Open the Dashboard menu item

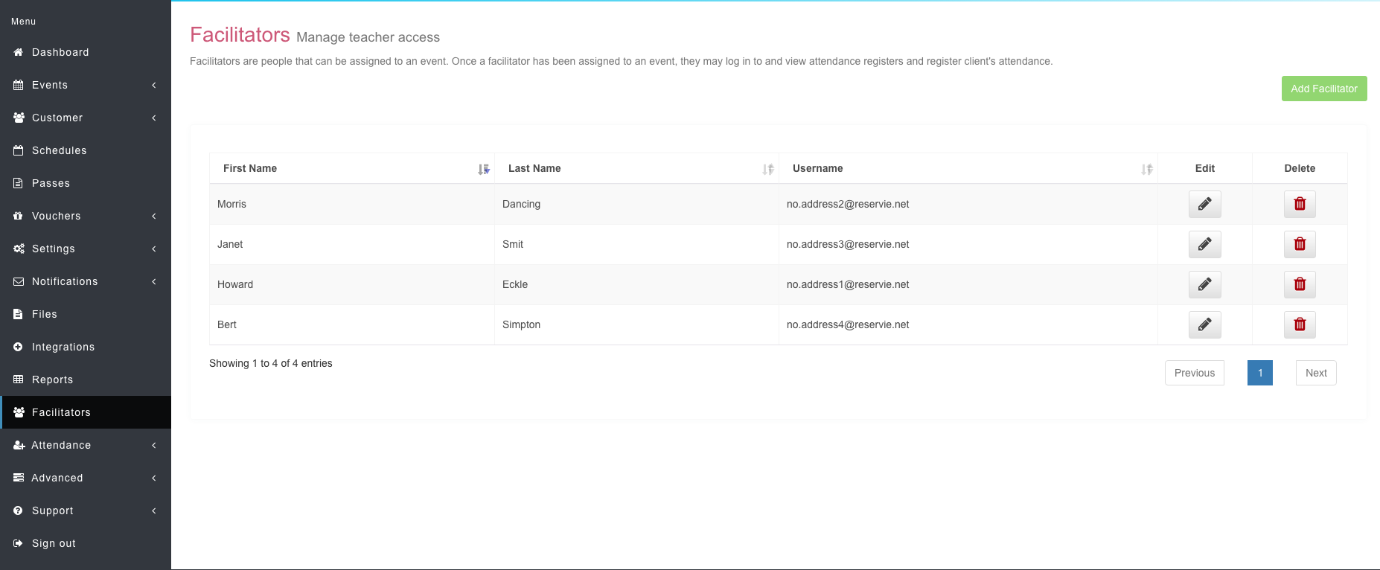(x=60, y=52)
